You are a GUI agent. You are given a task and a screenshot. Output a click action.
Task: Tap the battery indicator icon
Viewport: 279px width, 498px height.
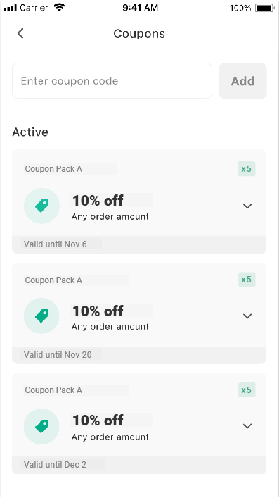pos(265,8)
